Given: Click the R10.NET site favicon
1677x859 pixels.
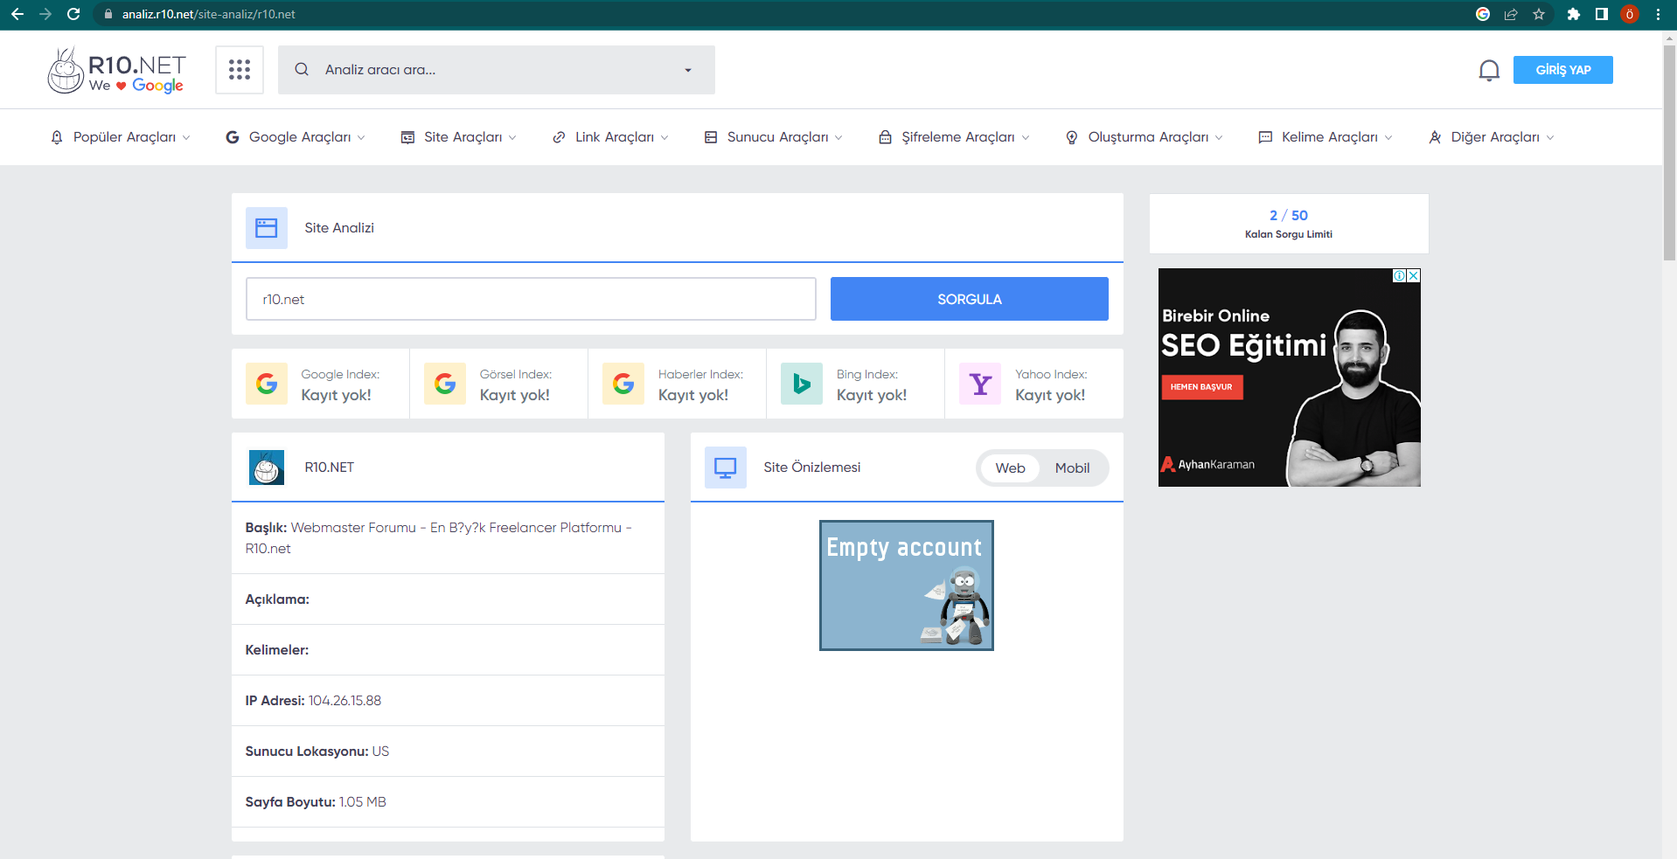Looking at the screenshot, I should click(x=267, y=468).
